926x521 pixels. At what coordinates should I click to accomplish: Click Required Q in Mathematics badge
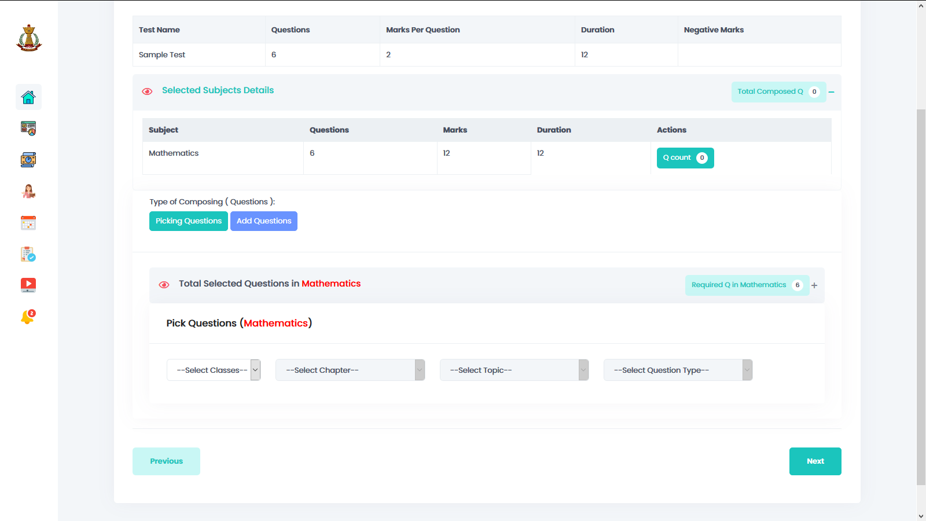[x=747, y=285]
